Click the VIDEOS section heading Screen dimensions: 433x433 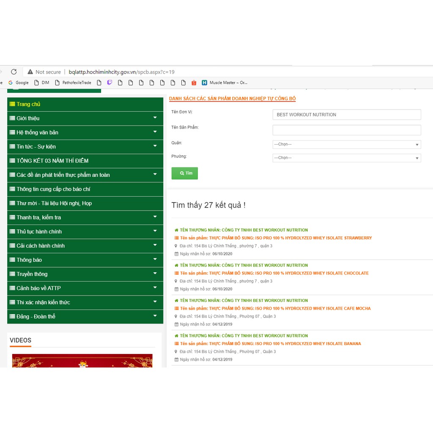pos(20,340)
